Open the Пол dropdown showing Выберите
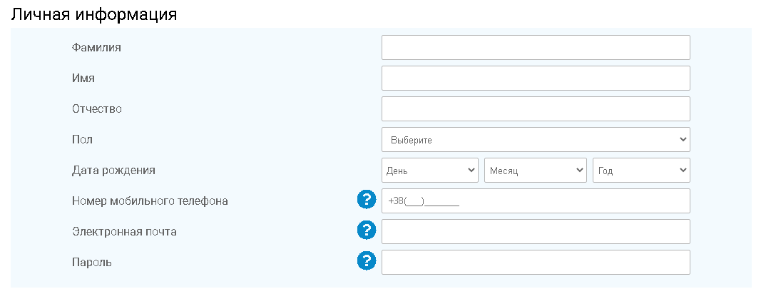This screenshot has width=761, height=289. tap(536, 139)
